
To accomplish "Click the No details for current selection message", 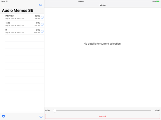I will click(102, 44).
